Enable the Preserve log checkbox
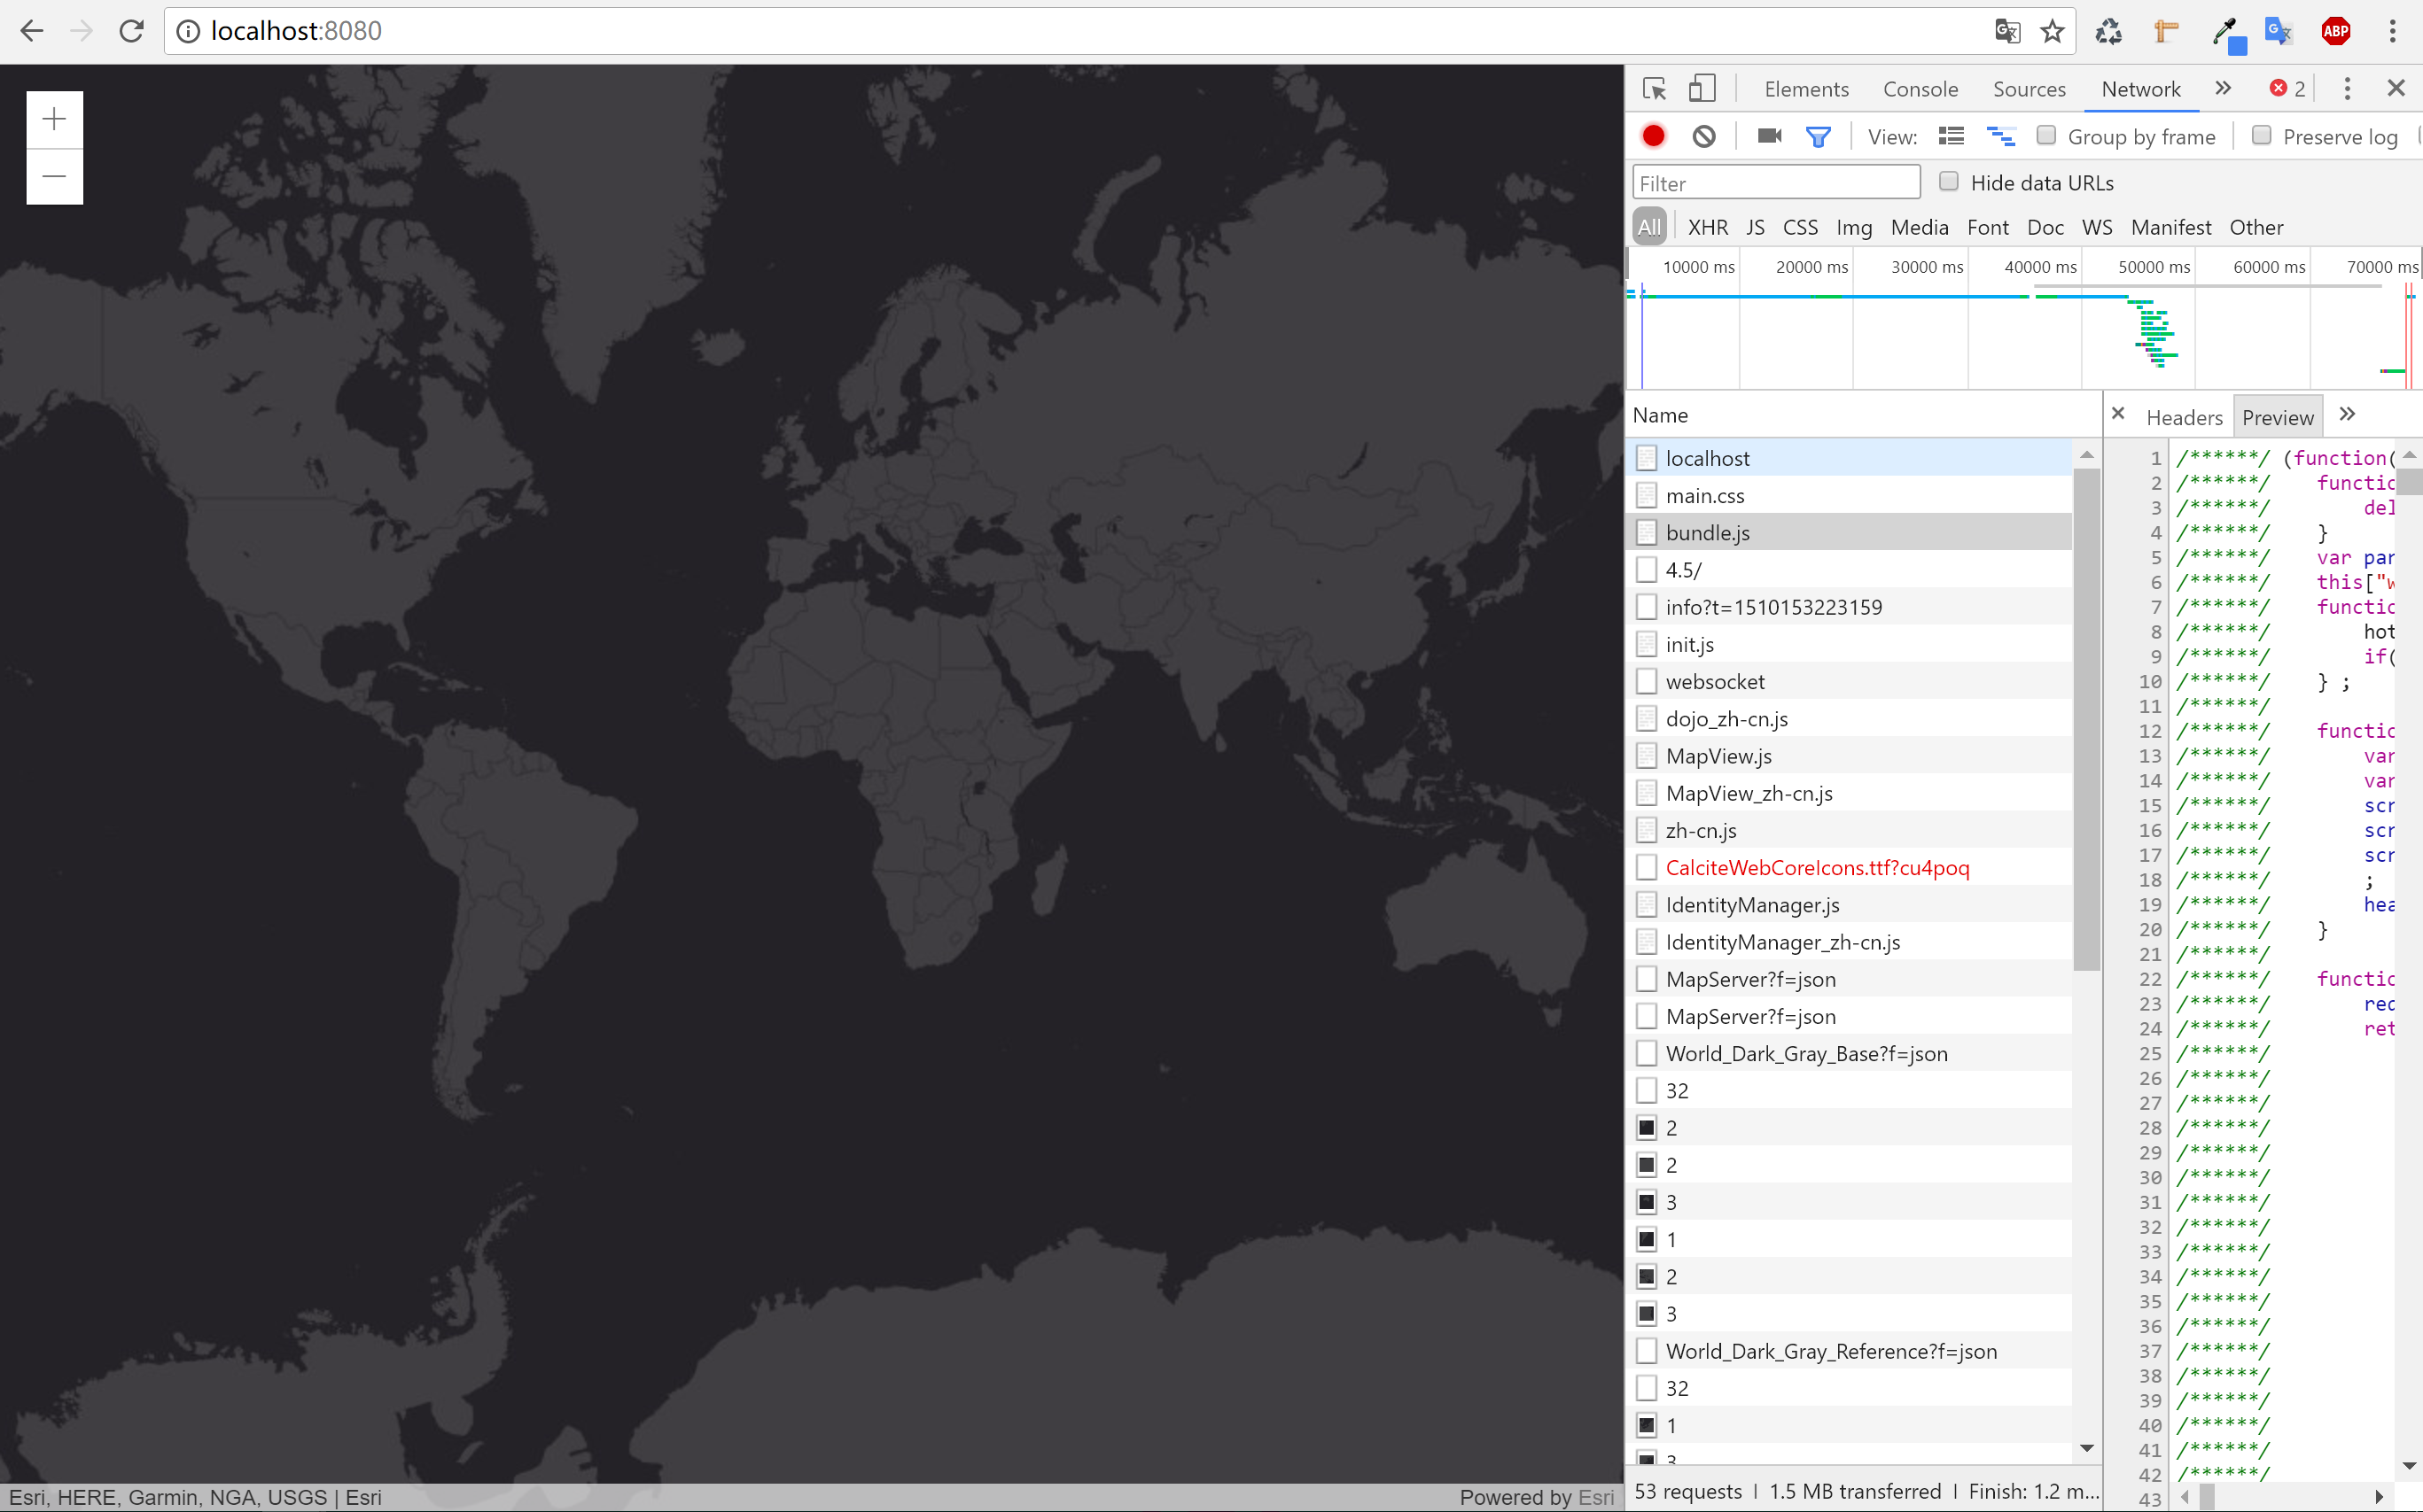The width and height of the screenshot is (2423, 1512). click(2261, 135)
